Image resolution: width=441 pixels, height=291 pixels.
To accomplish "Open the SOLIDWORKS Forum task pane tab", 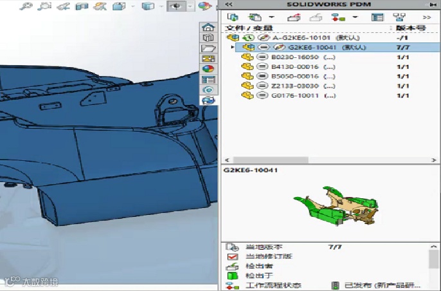I will click(x=208, y=90).
